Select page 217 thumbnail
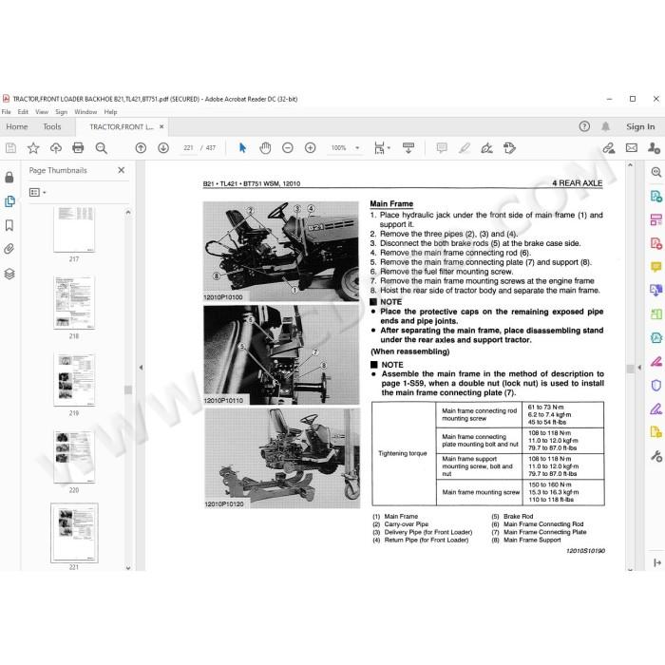This screenshot has width=665, height=665. click(x=74, y=230)
